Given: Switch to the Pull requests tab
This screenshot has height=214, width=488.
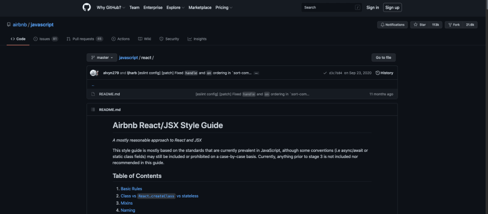Looking at the screenshot, I should tap(84, 39).
